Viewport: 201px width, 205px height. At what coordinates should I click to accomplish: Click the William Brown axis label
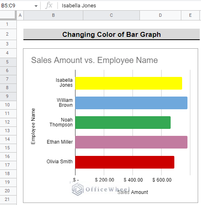click(x=65, y=103)
